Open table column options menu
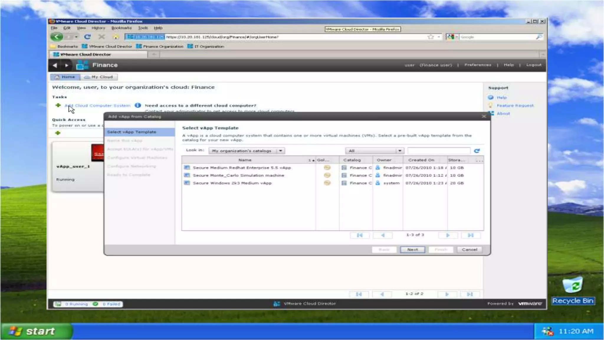Screen dimensions: 604x340 coord(479,160)
